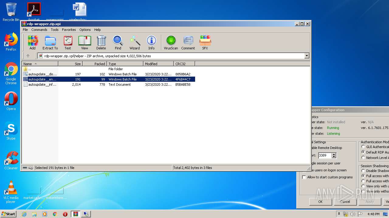The image size is (389, 218).
Task: Open Windows Media Player from taskbar
Action: [x=45, y=214]
